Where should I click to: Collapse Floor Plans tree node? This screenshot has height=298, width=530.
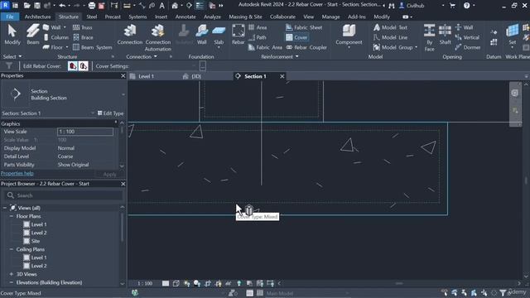[12, 216]
